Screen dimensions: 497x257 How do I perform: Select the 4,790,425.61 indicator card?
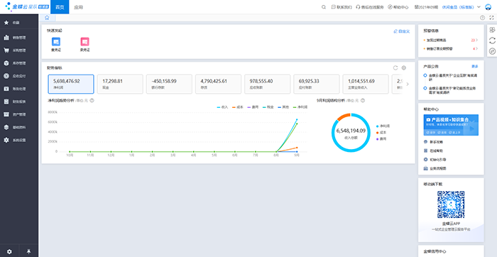(x=219, y=84)
